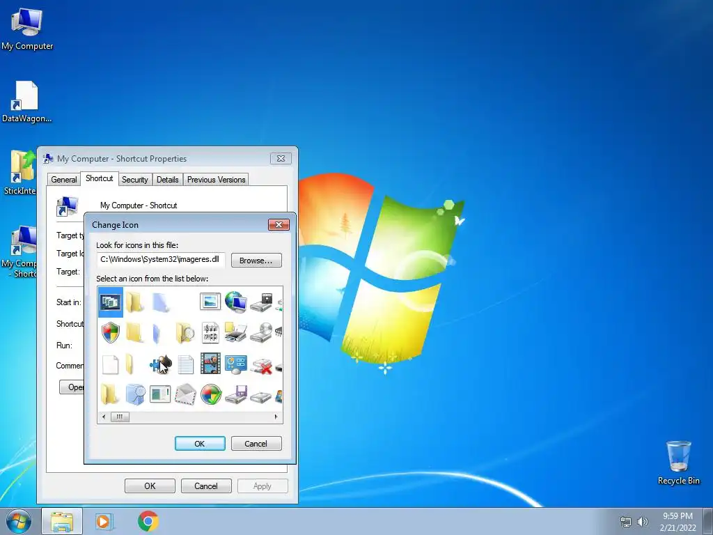This screenshot has height=535, width=713.
Task: Pick the puzzle piece and spade games icon
Action: [161, 364]
